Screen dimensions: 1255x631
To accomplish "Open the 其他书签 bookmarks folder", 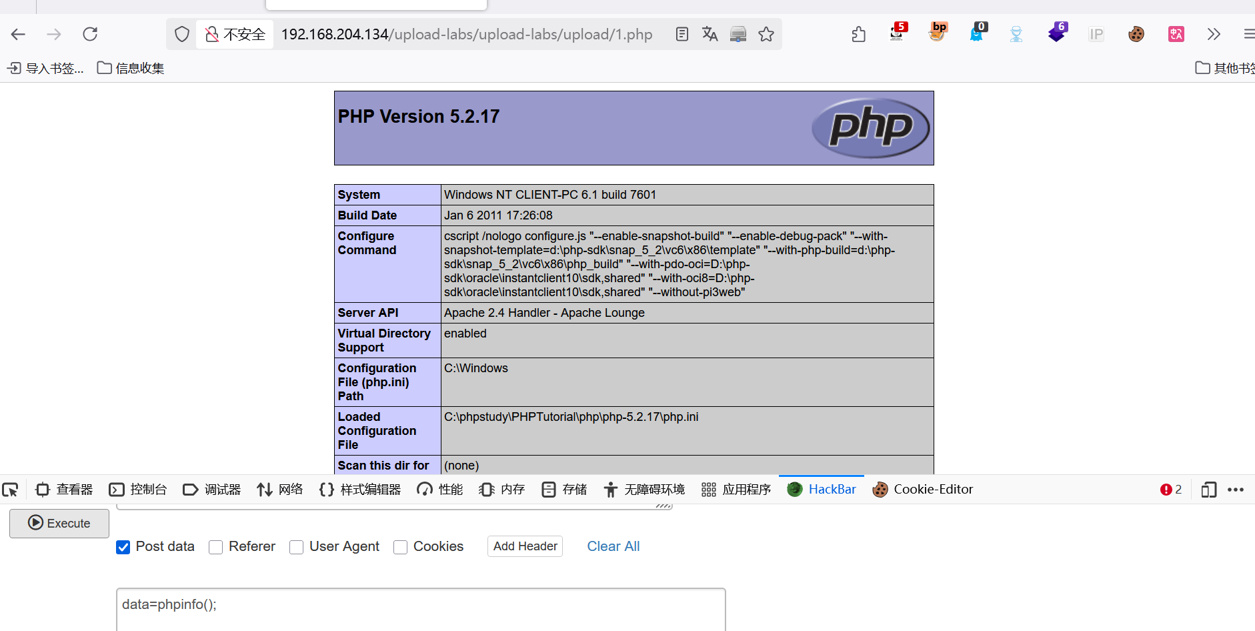I will [x=1225, y=68].
